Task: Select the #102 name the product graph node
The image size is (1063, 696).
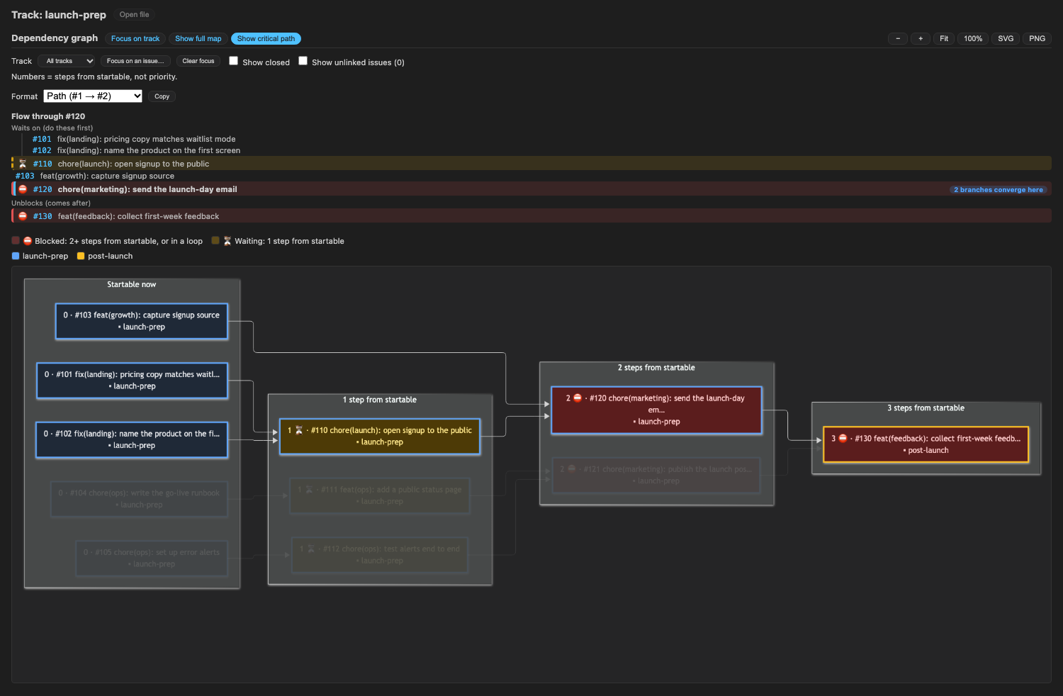Action: 132,439
